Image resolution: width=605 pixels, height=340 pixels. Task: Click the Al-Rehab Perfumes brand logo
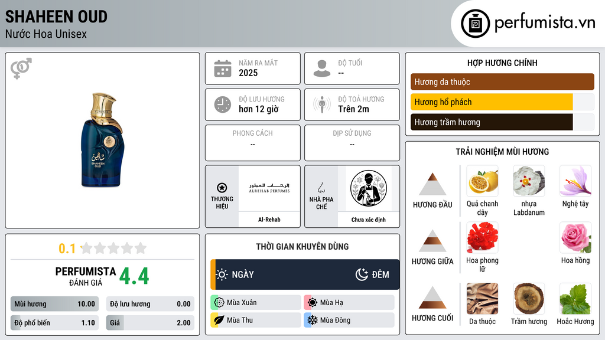pos(269,188)
